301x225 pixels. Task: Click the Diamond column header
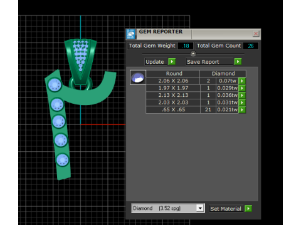223,74
